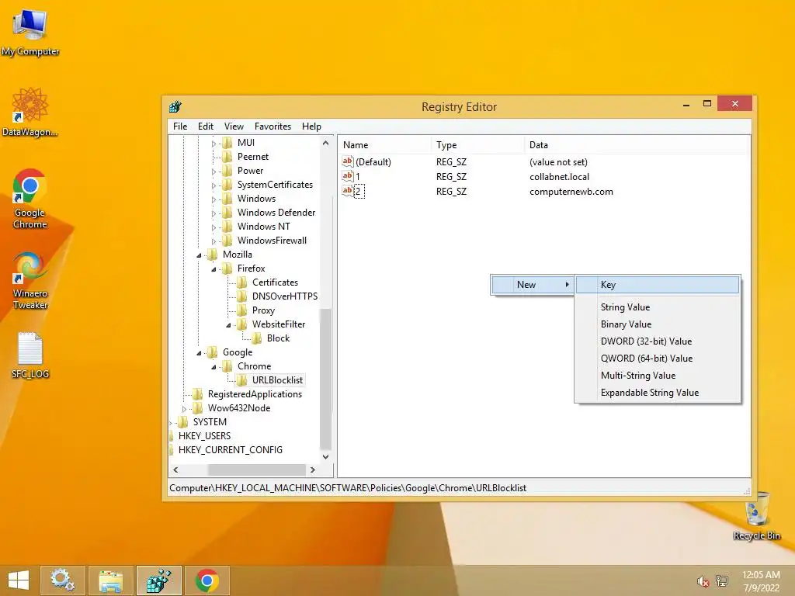Viewport: 795px width, 596px height.
Task: Click the URLBlocklist folder icon
Action: click(x=242, y=380)
